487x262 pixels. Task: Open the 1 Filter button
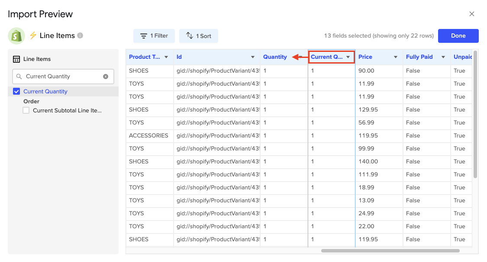(x=154, y=36)
